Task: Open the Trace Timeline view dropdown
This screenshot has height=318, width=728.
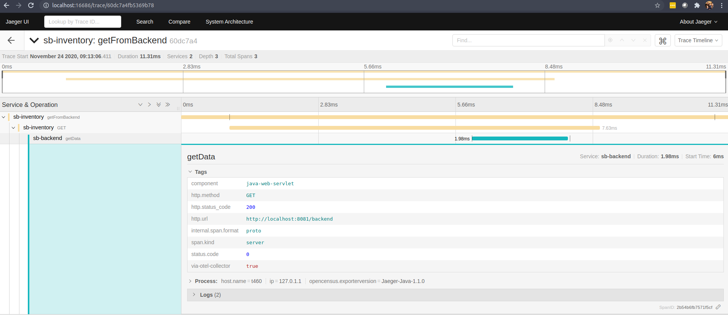Action: coord(698,40)
